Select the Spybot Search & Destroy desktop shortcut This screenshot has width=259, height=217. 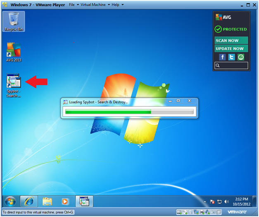coord(14,85)
